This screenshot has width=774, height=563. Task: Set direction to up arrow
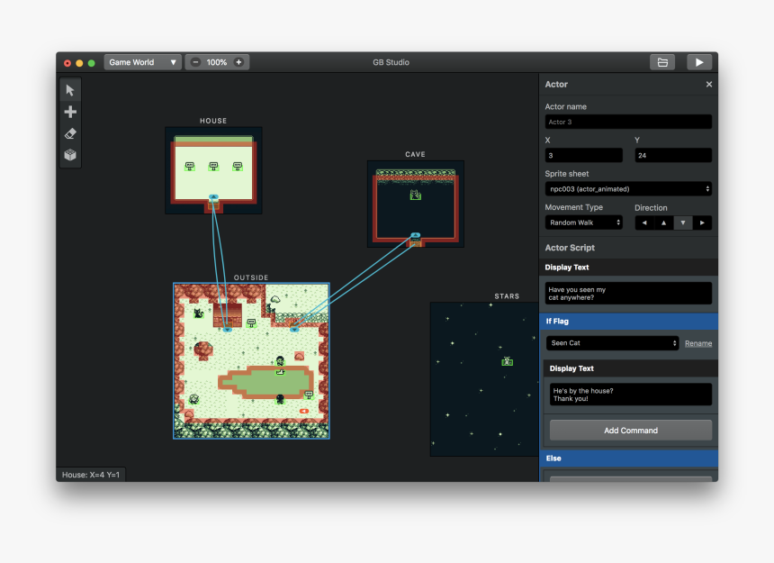663,222
